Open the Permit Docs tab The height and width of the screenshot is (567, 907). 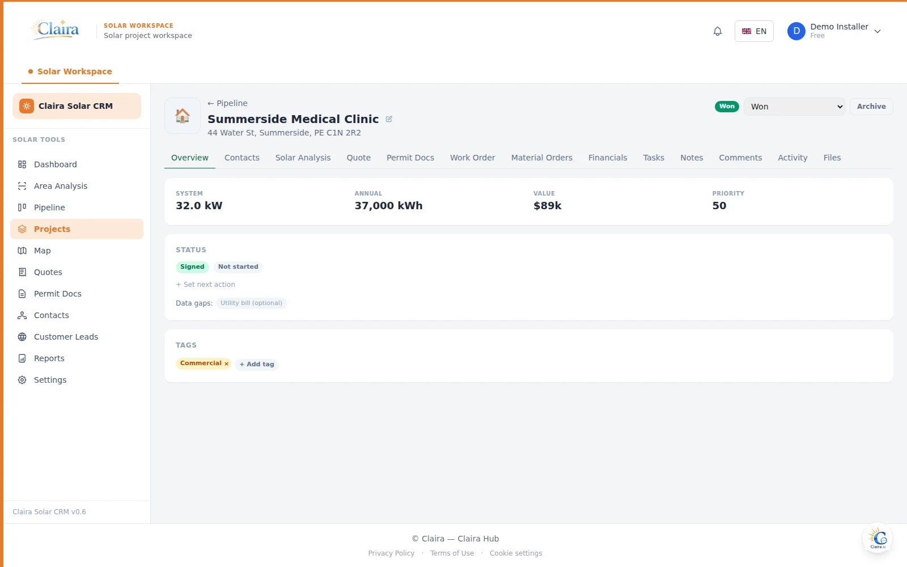pyautogui.click(x=410, y=158)
